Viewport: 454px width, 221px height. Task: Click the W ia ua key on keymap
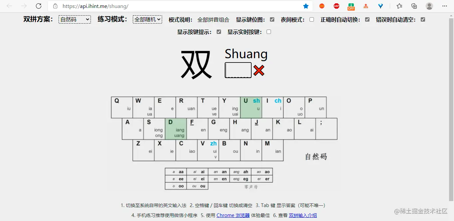pos(143,107)
